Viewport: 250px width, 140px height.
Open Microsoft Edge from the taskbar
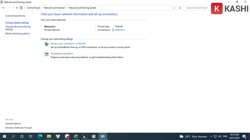click(x=40, y=136)
